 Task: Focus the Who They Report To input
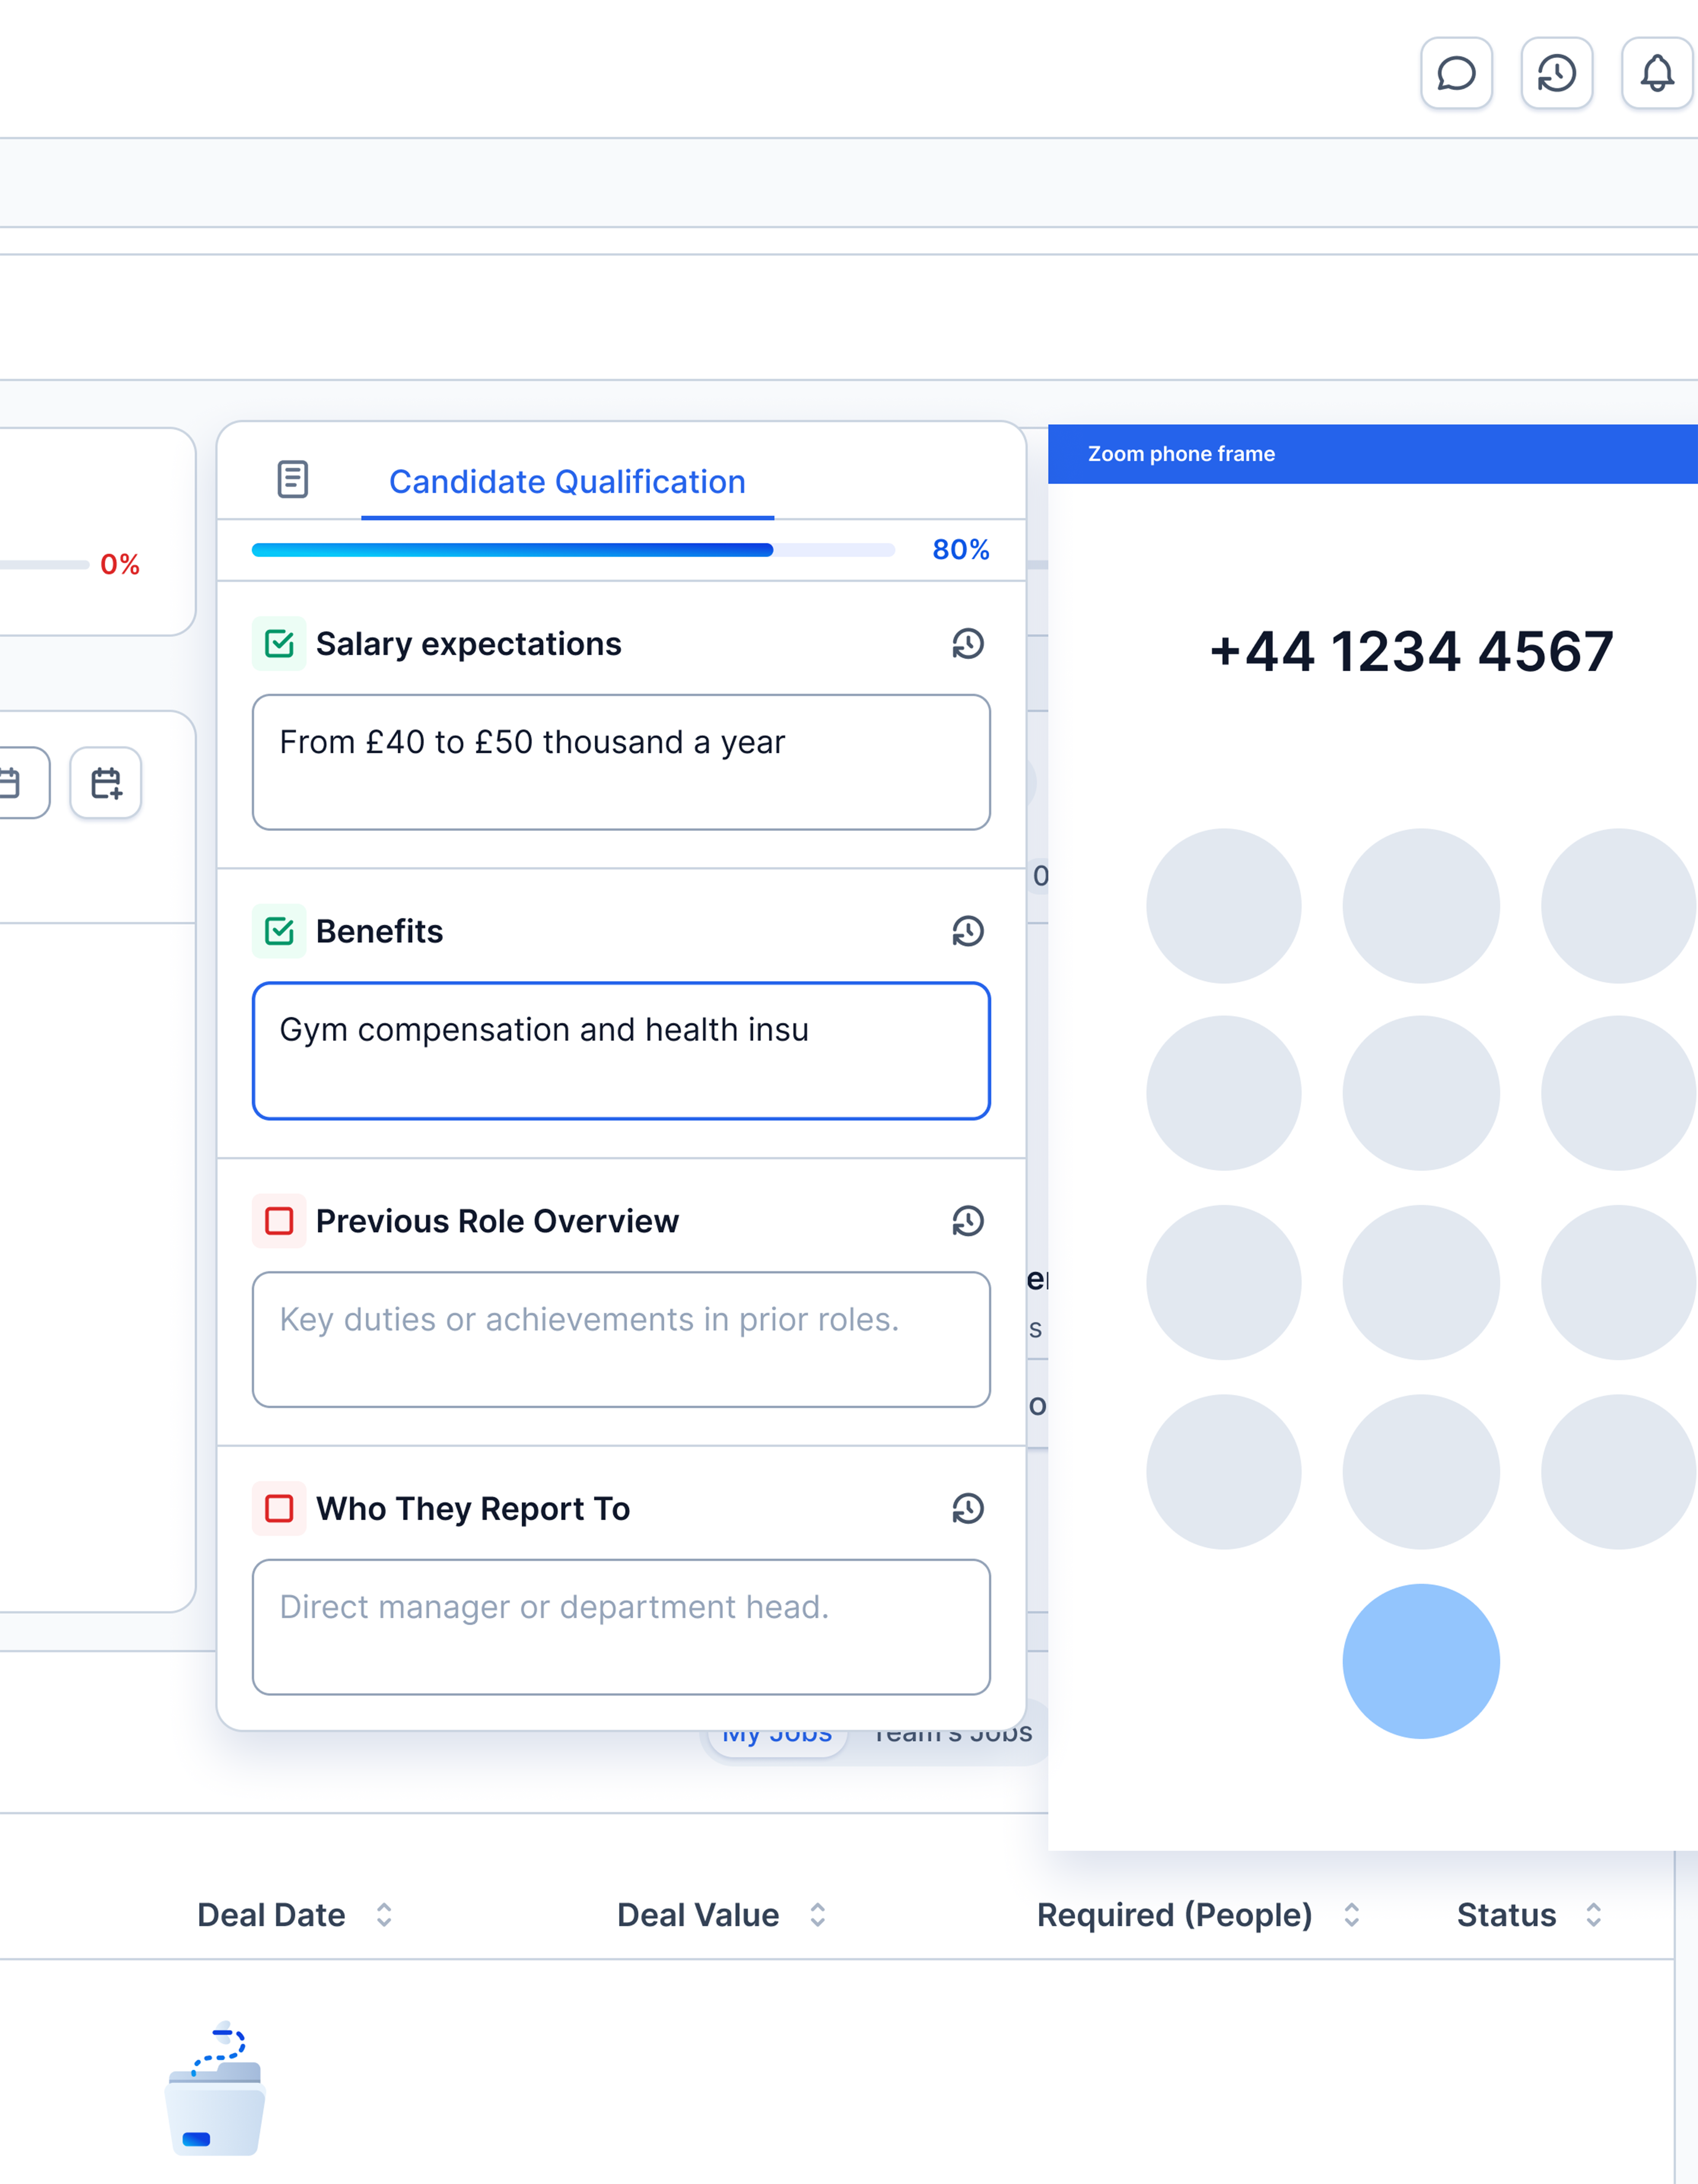click(621, 1627)
